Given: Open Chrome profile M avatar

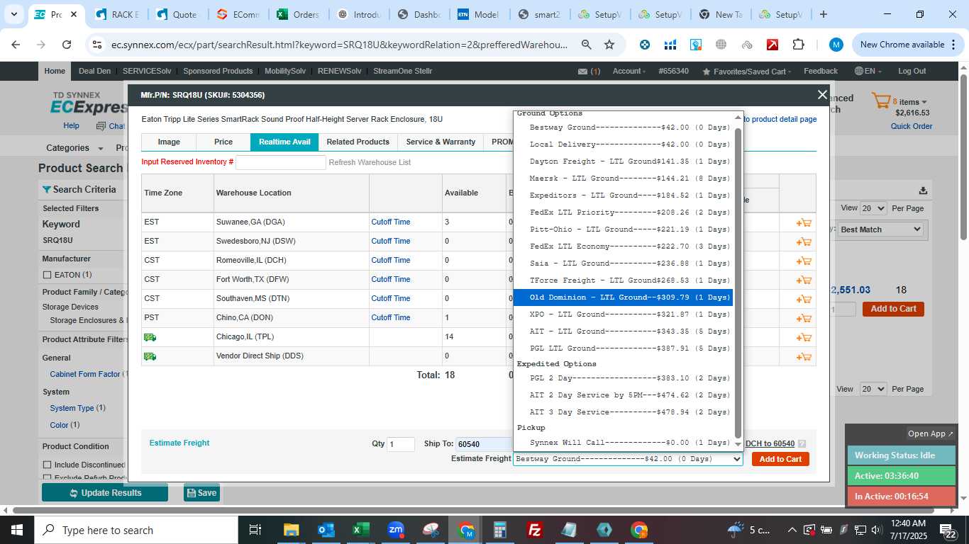Looking at the screenshot, I should [x=836, y=45].
